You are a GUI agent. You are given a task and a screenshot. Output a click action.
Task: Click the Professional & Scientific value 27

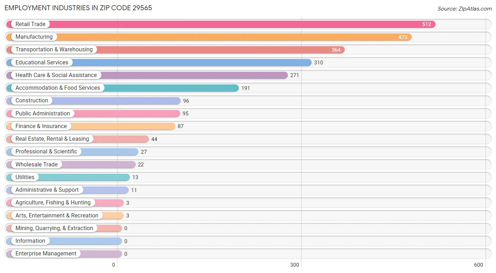[144, 152]
